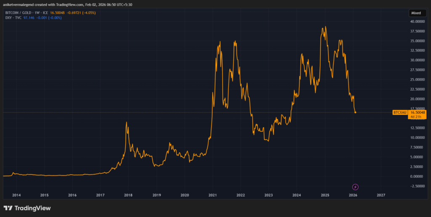Viewport: 431px width, 217px height.
Task: Click the 2026 label on time axis
Action: point(353,195)
